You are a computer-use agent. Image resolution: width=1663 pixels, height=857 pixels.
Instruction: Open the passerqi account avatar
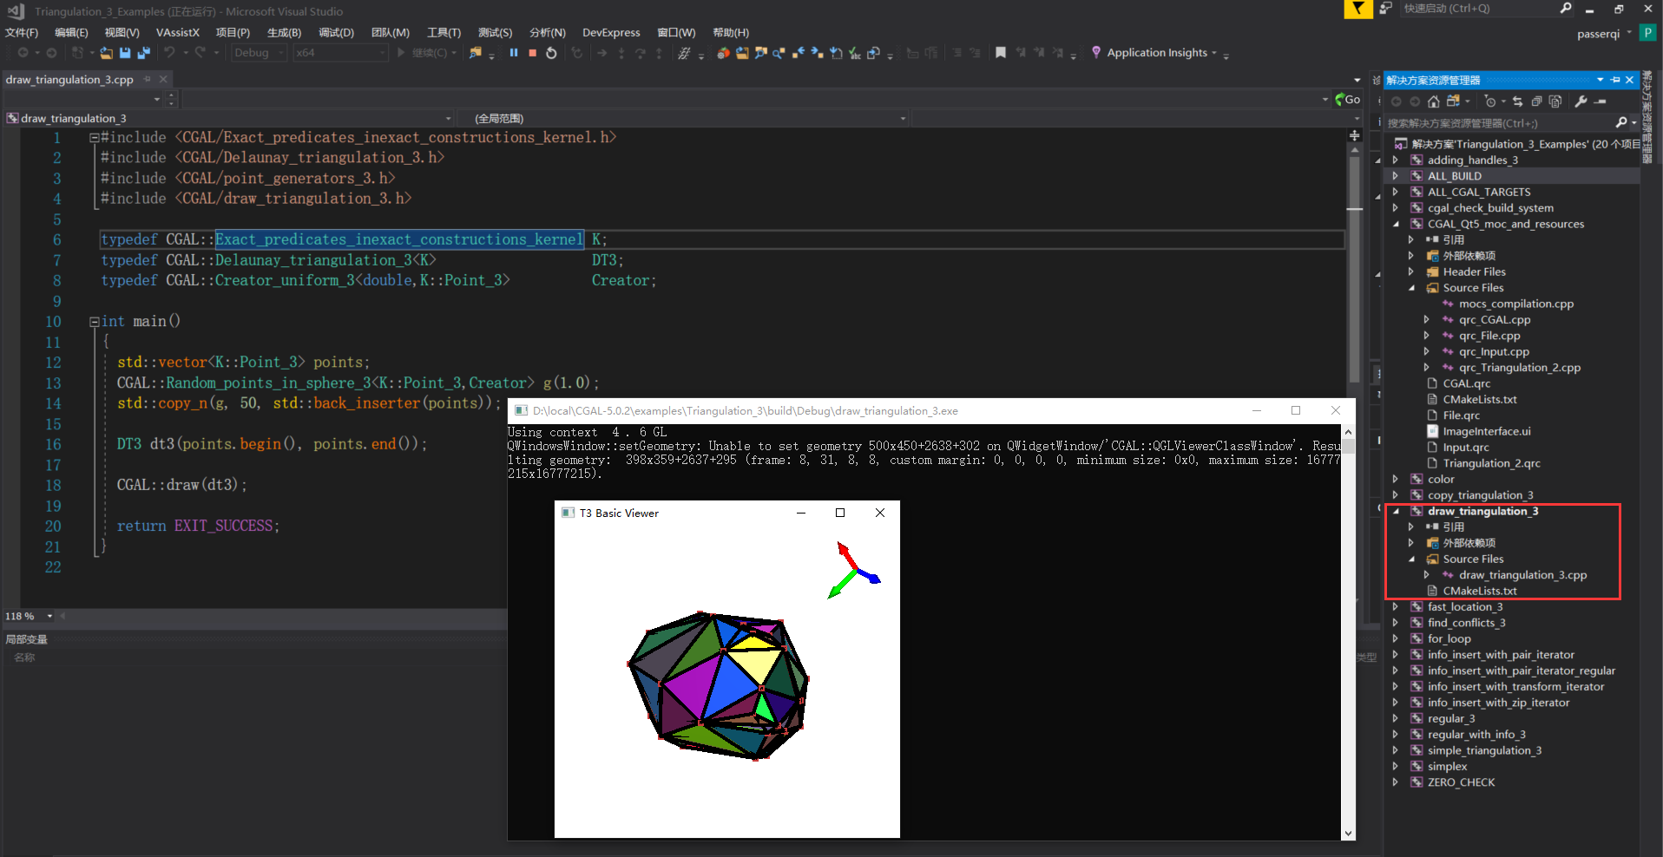[x=1647, y=33]
